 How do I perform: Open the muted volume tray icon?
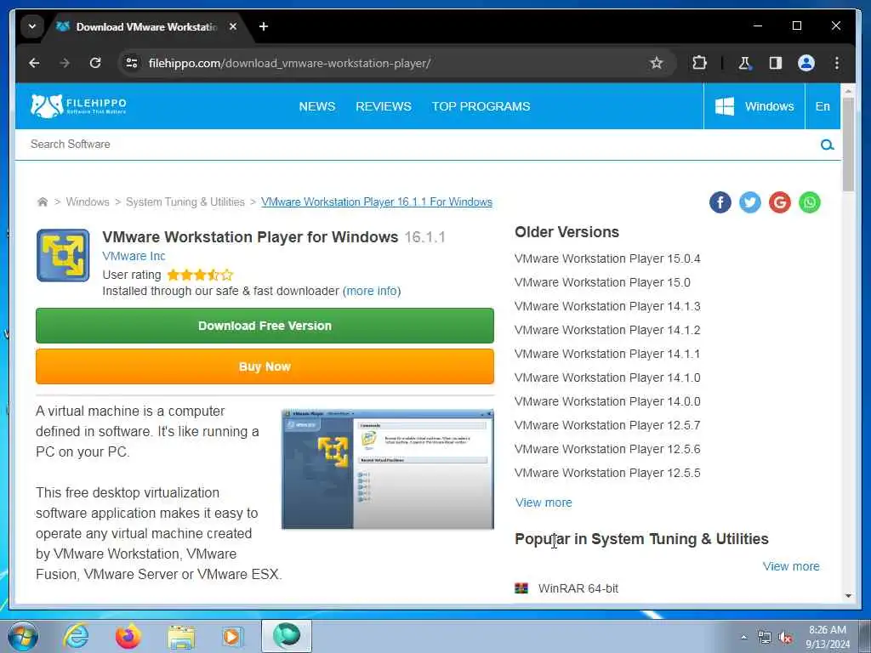(785, 638)
